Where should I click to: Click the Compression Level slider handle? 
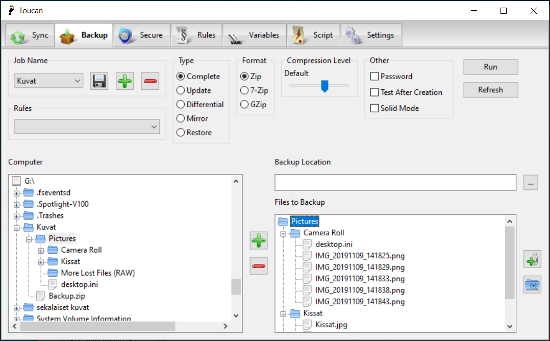[324, 86]
